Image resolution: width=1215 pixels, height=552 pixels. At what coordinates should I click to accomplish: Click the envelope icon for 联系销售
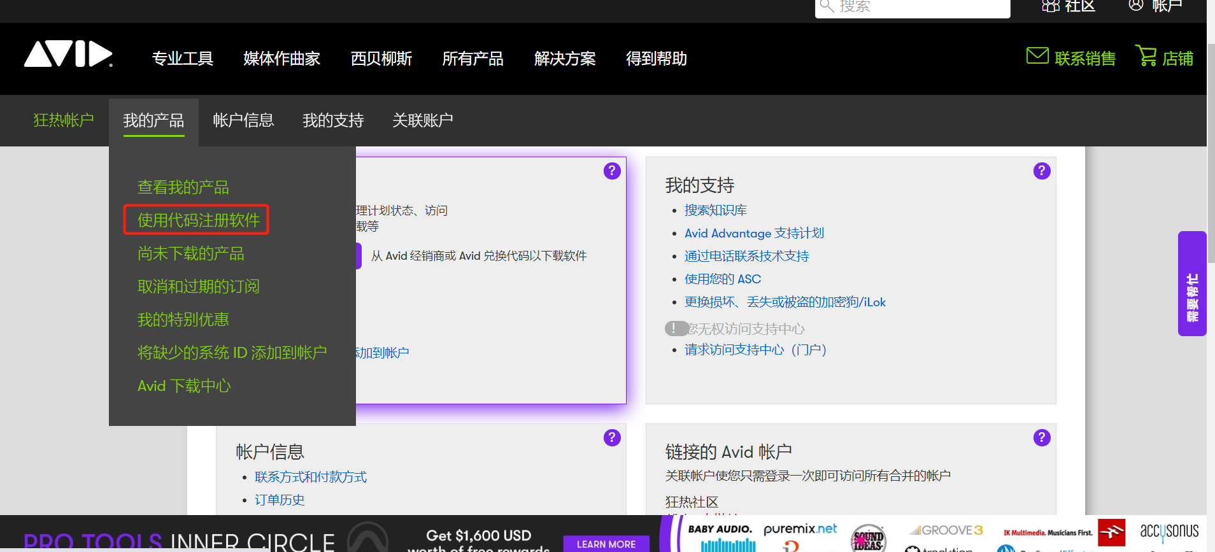pos(1037,56)
